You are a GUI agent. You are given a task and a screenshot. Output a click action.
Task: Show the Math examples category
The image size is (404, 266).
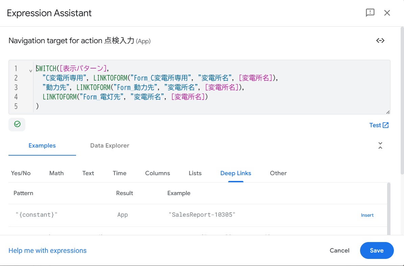click(56, 173)
